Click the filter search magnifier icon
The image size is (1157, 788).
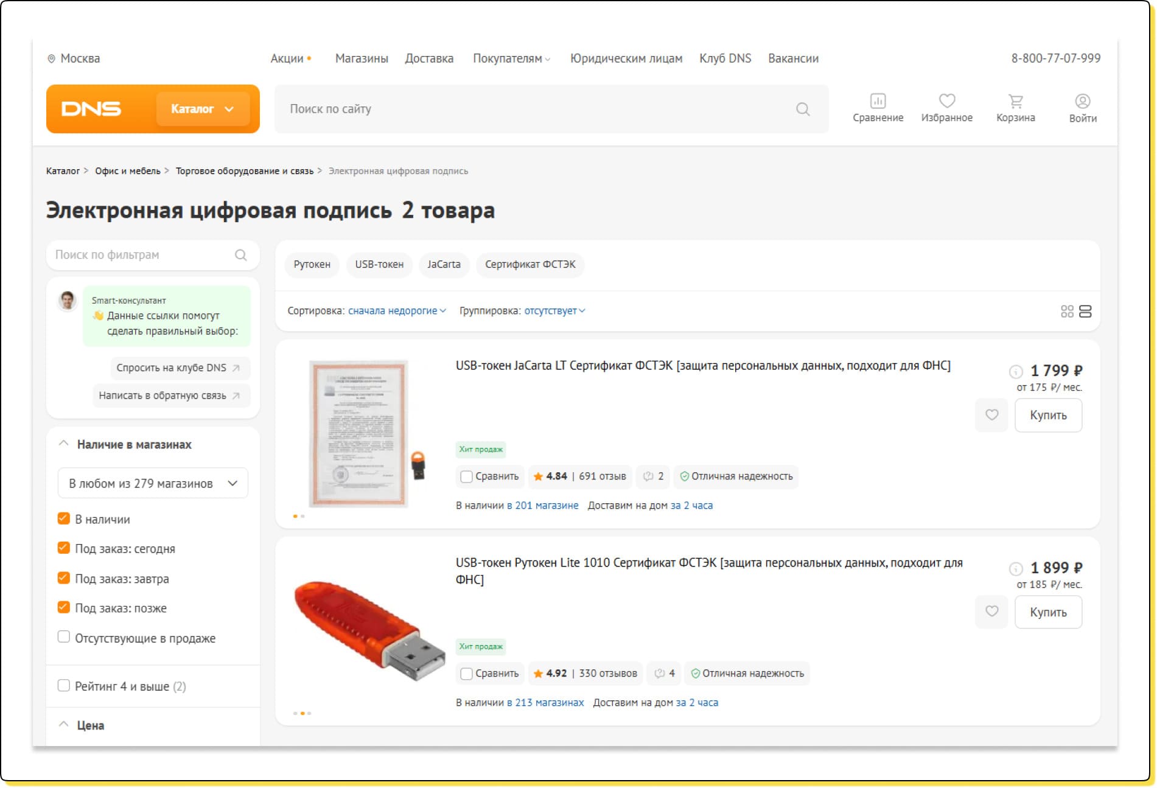tap(241, 255)
